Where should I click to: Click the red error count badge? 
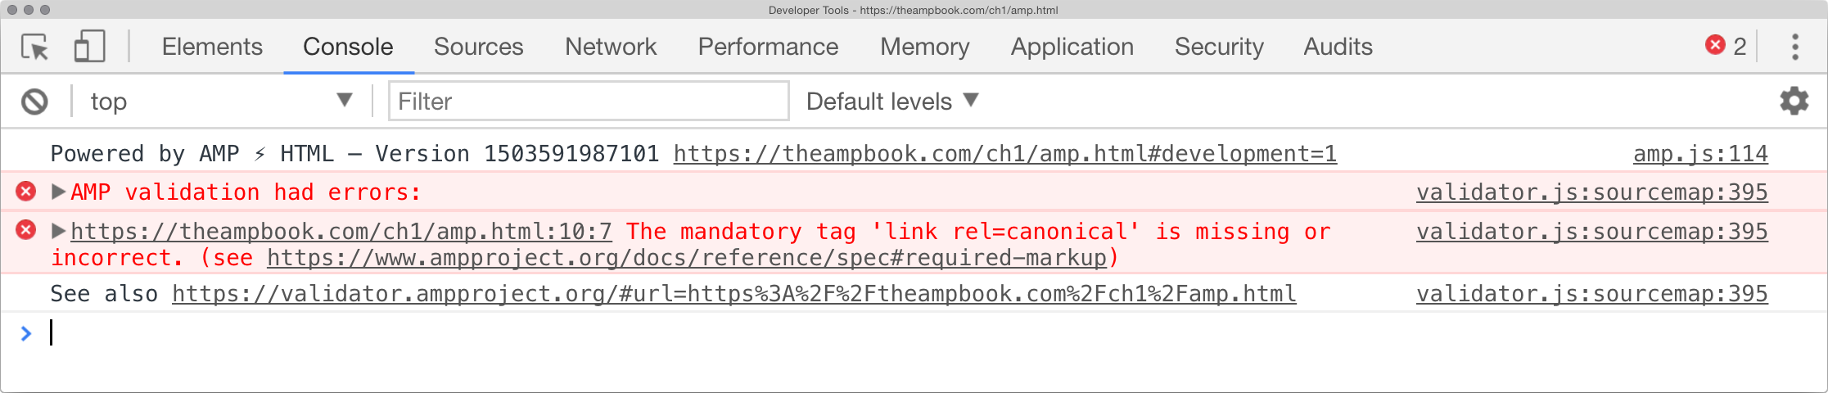click(x=1726, y=46)
